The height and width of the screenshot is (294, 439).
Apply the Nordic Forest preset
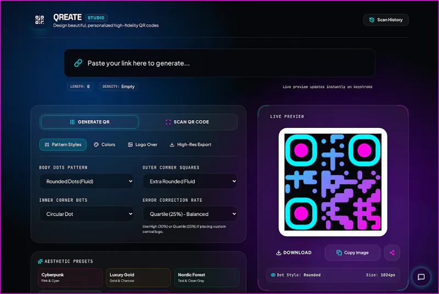pyautogui.click(x=206, y=278)
